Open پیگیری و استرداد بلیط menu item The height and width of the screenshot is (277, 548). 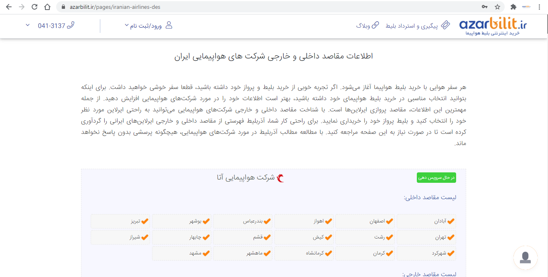[x=412, y=26]
